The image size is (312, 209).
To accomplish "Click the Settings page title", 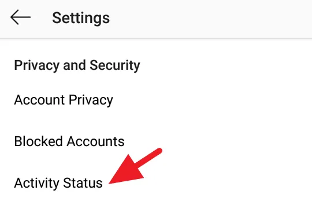I will click(81, 18).
